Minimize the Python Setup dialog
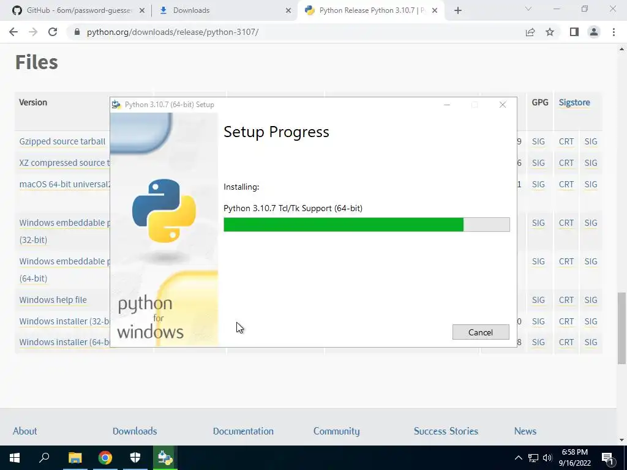 (x=447, y=105)
